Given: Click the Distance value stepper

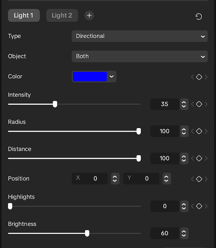Looking at the screenshot, I should click(184, 158).
